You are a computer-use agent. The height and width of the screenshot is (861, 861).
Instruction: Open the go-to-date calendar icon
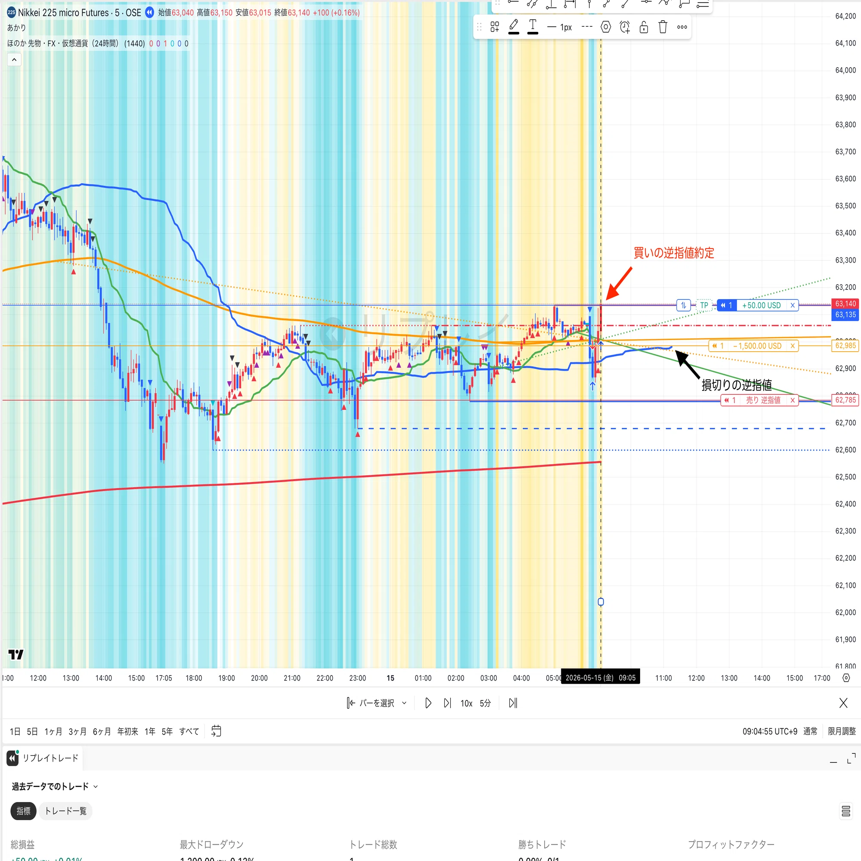click(216, 731)
